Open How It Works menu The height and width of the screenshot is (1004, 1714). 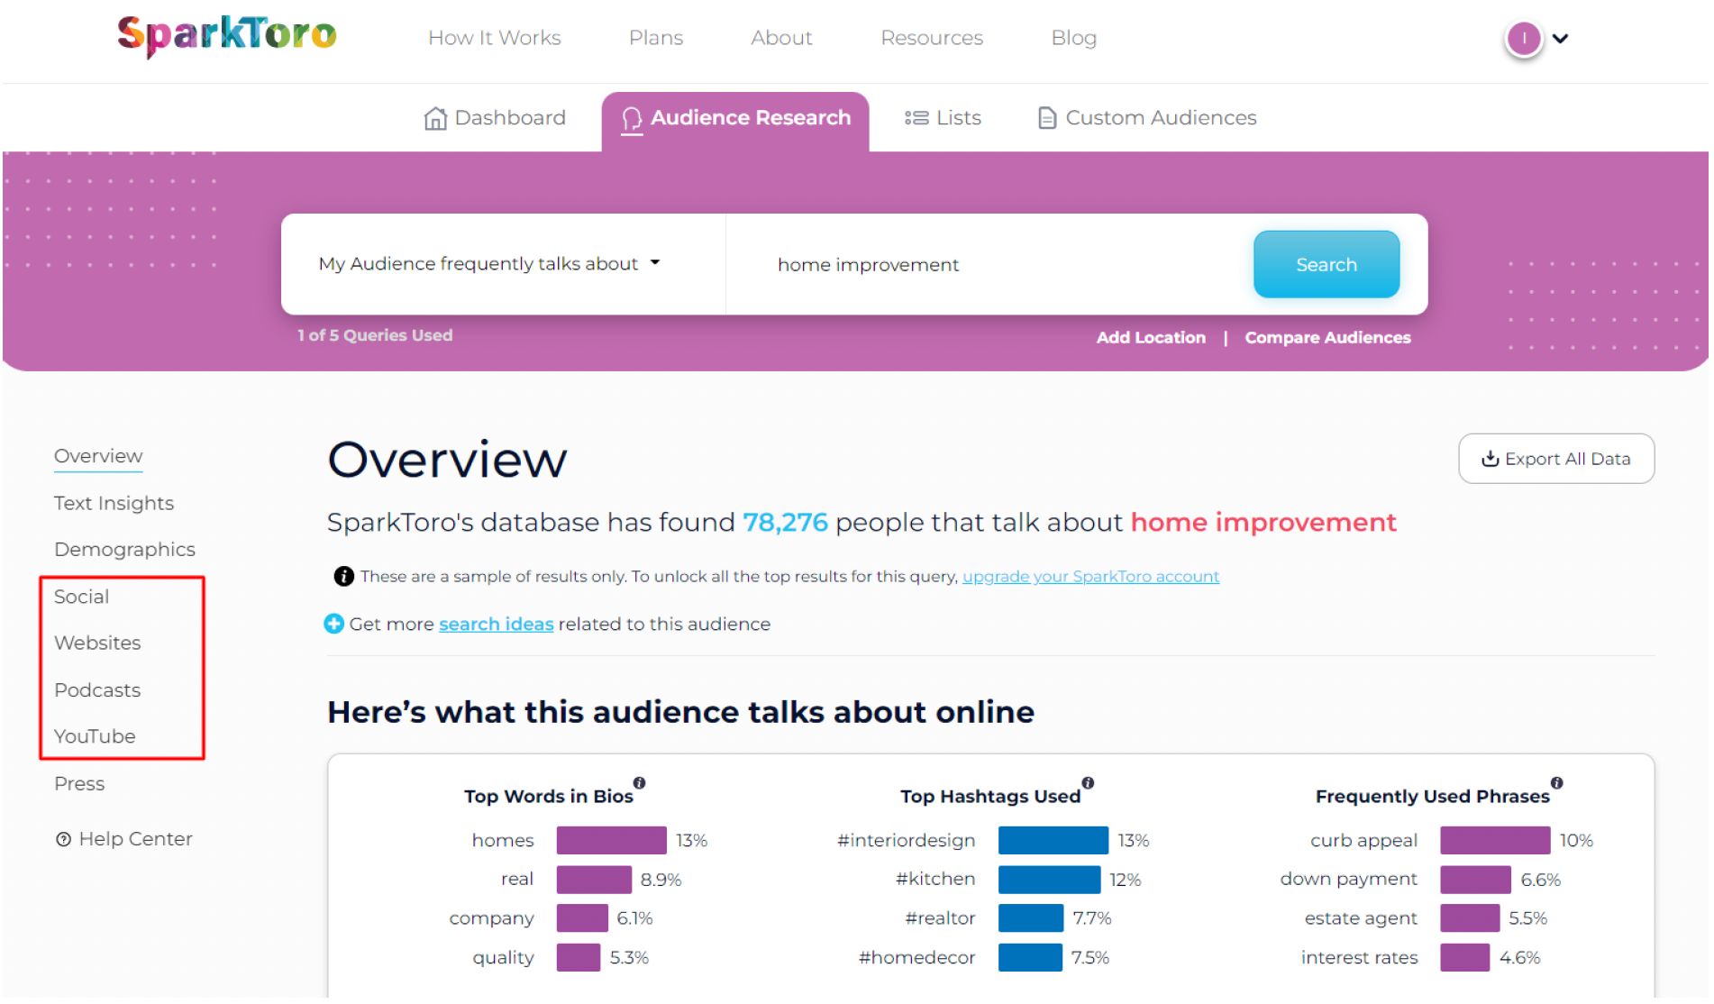tap(494, 38)
